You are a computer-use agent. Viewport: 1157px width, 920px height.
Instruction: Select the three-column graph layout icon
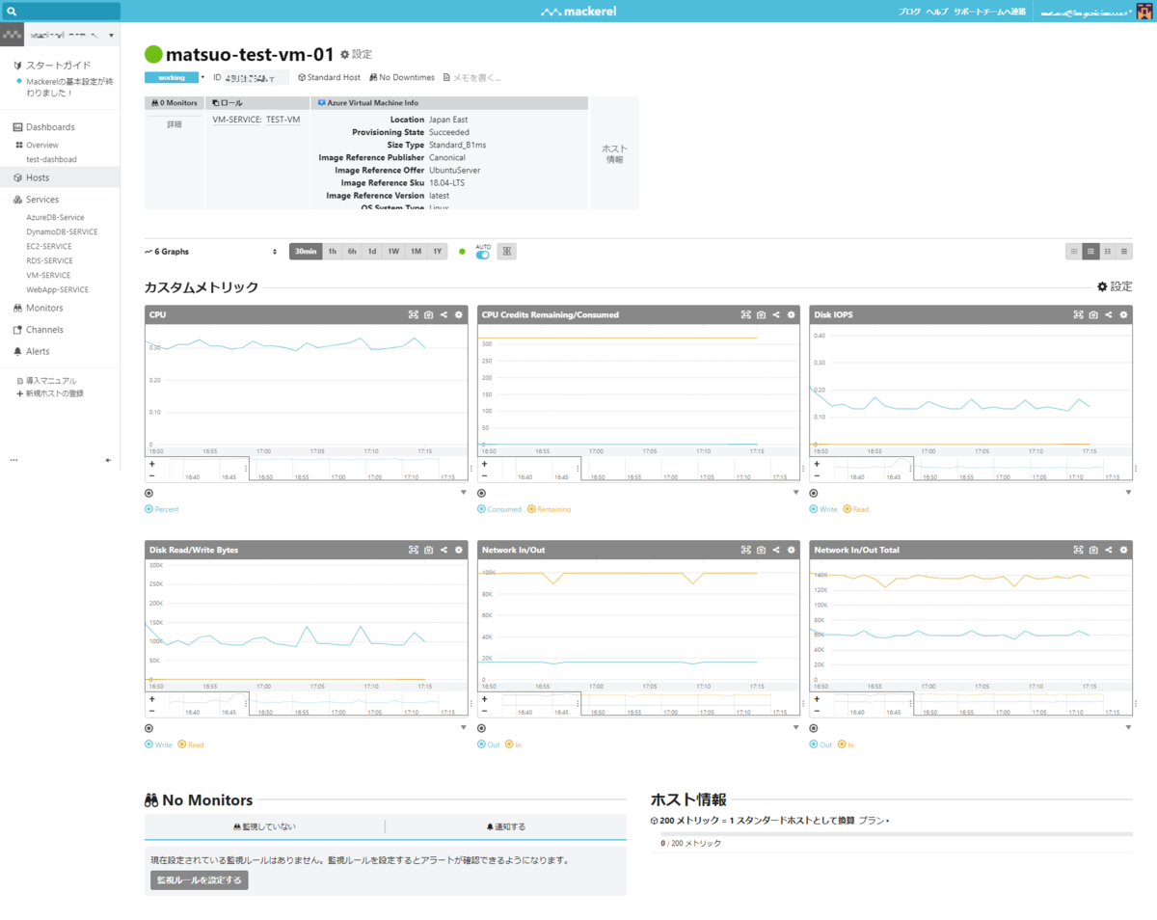(x=1090, y=252)
